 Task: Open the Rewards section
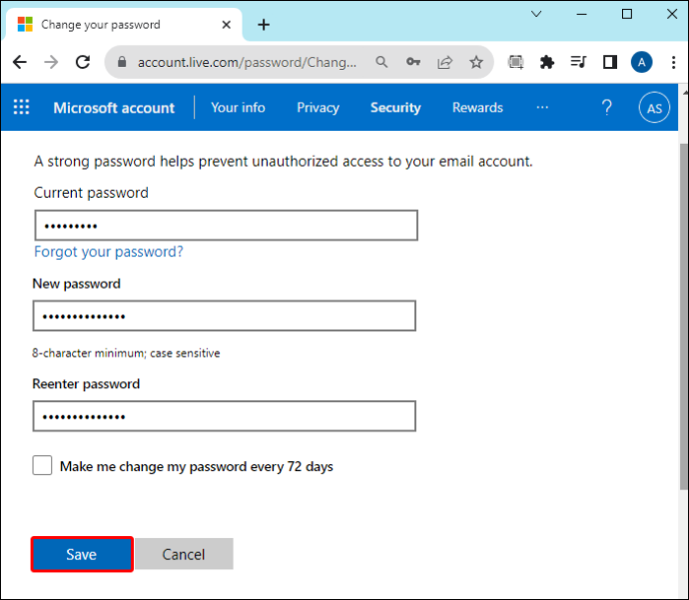point(477,108)
